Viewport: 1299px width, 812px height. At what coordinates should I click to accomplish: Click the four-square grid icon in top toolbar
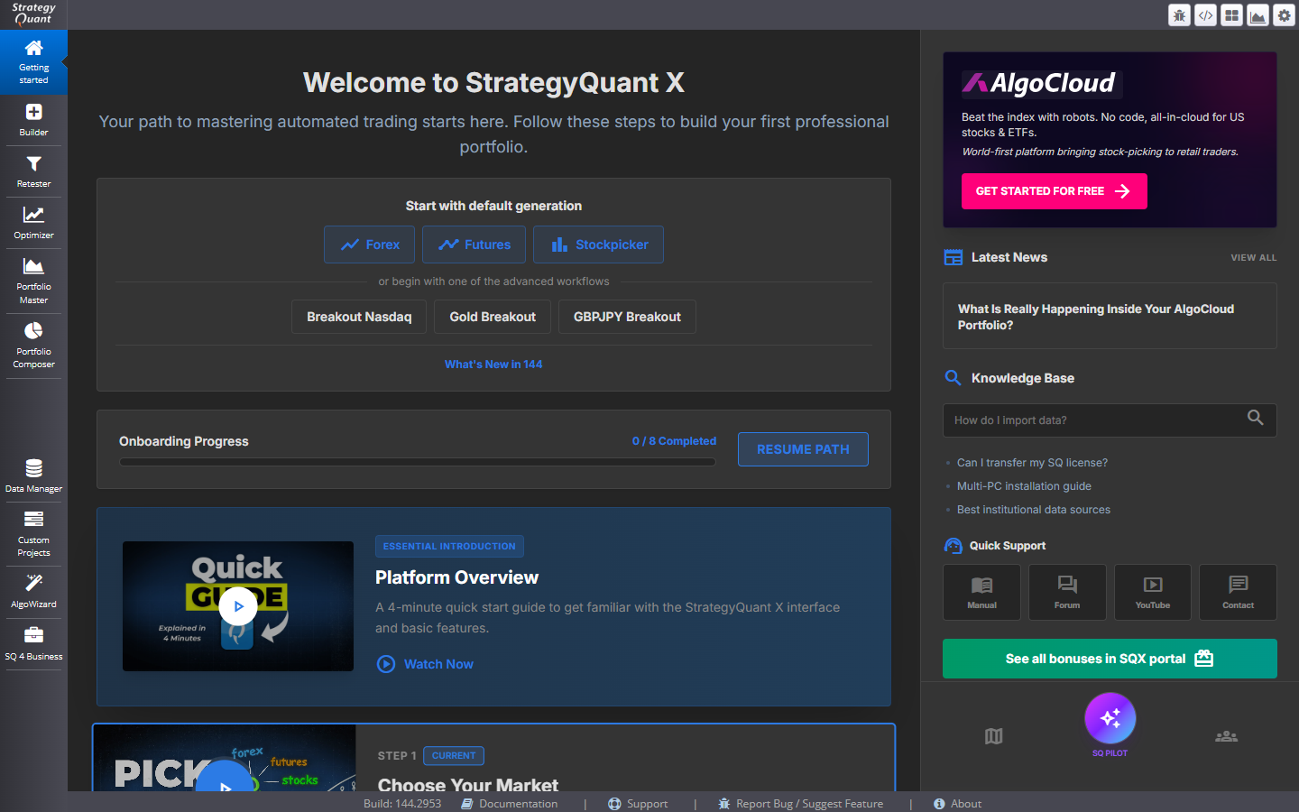(x=1231, y=15)
